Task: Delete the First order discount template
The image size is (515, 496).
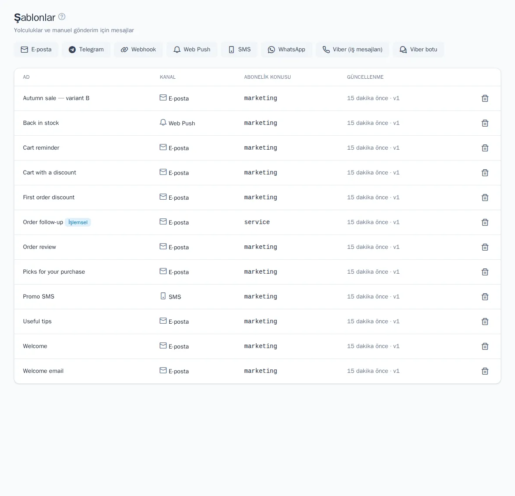Action: pyautogui.click(x=485, y=198)
